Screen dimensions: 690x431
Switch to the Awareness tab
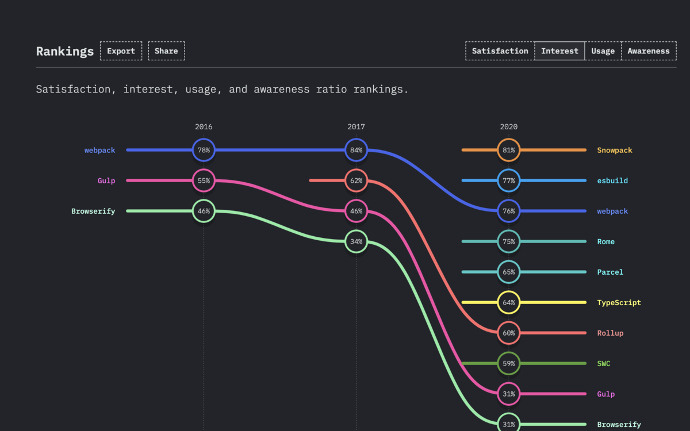(x=649, y=51)
